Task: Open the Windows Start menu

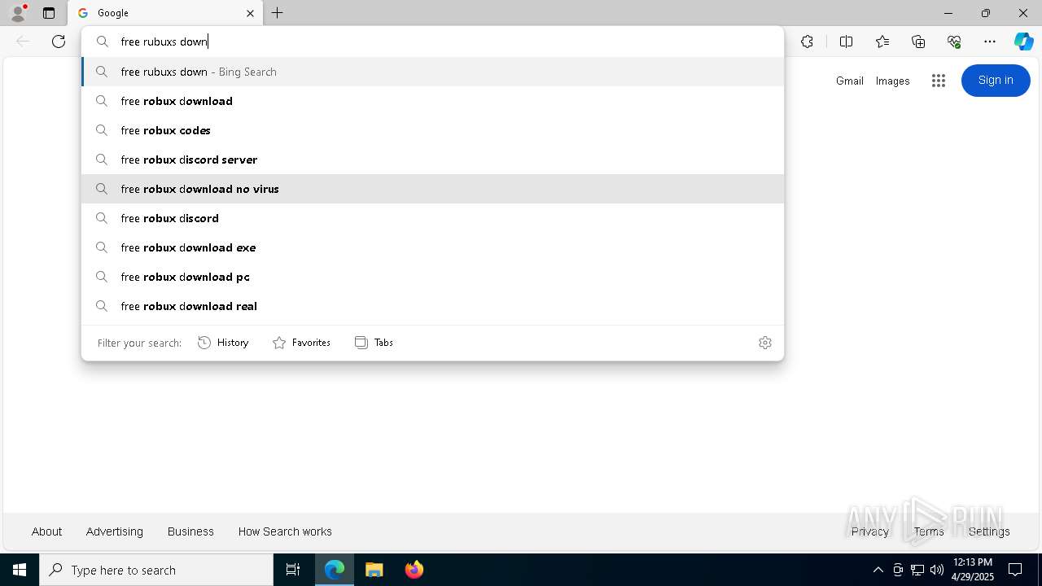Action: pyautogui.click(x=20, y=570)
